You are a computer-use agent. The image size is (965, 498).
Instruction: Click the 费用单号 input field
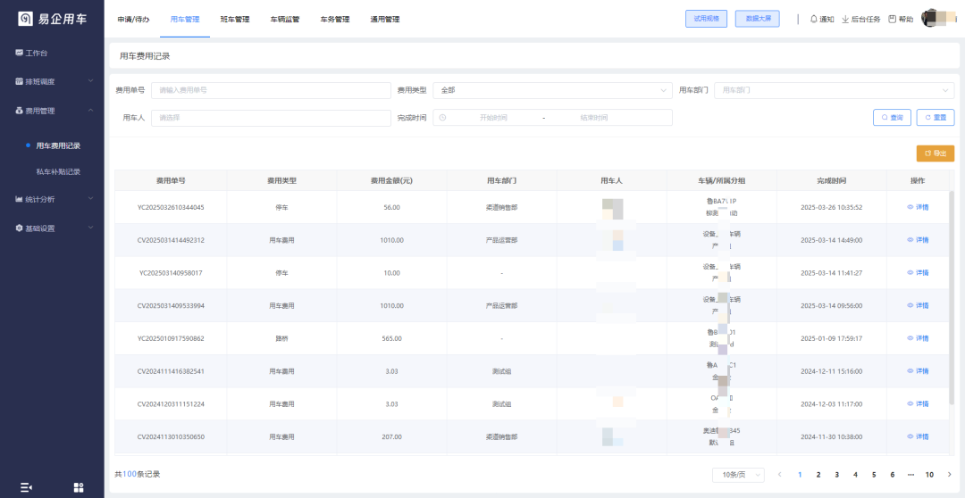click(x=271, y=90)
